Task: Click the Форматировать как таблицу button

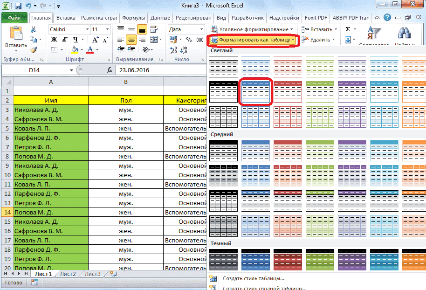Action: (x=253, y=40)
